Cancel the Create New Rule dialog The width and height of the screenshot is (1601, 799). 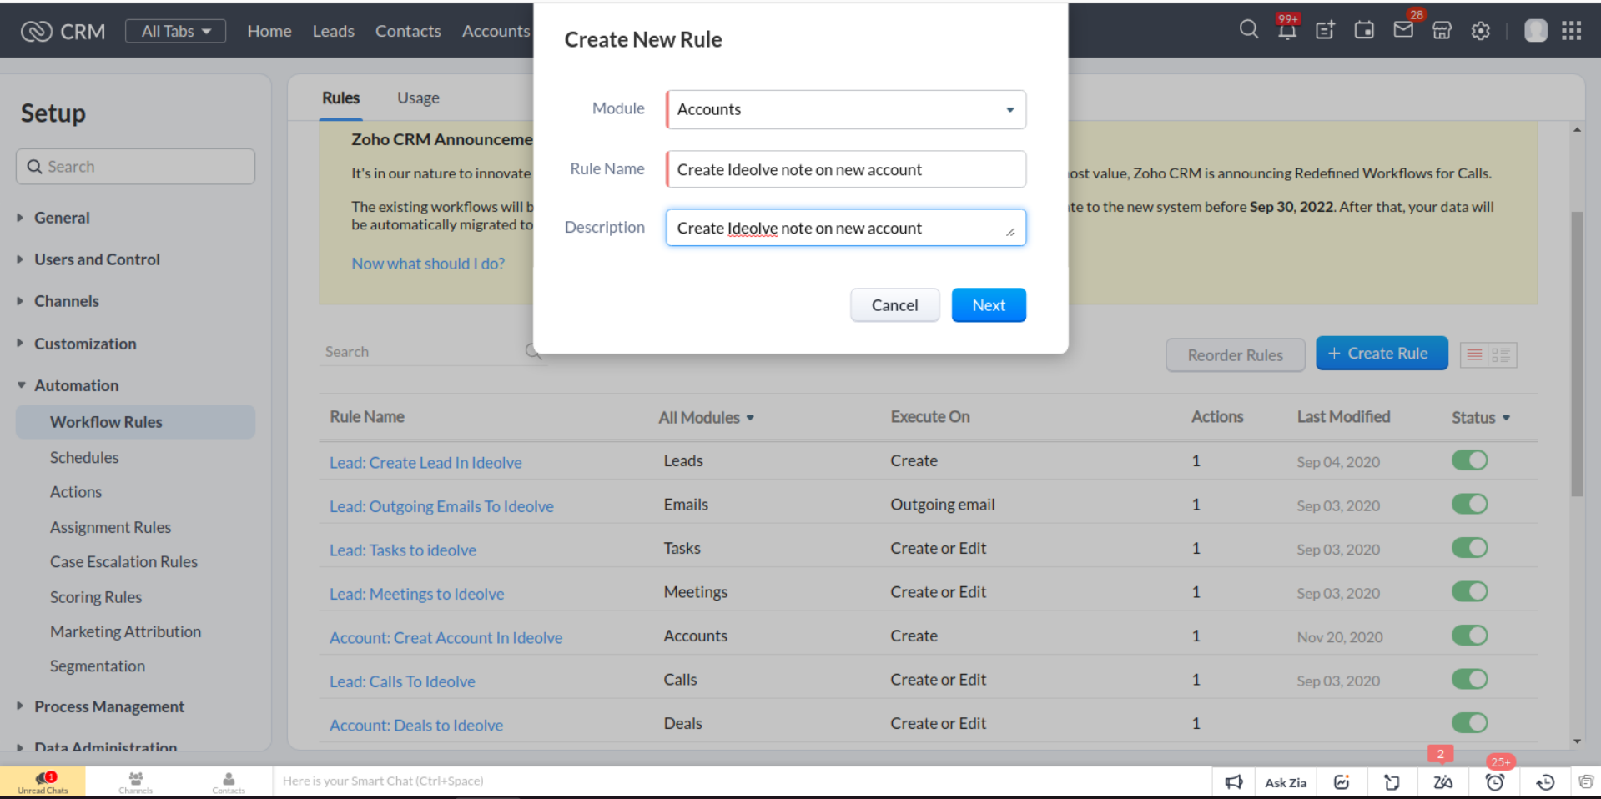click(x=894, y=305)
